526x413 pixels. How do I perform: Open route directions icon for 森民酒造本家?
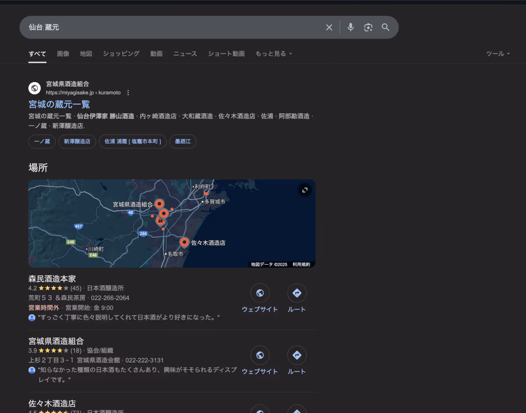[297, 293]
